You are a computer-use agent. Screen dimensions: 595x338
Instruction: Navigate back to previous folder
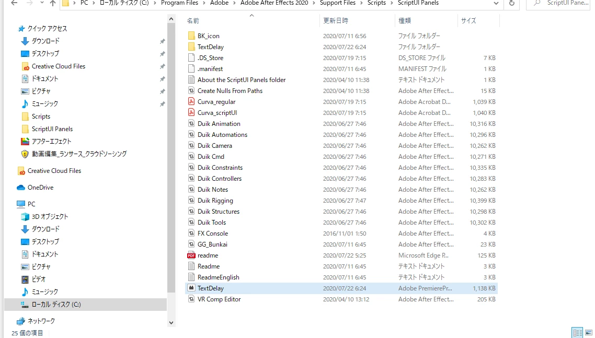[x=14, y=3]
